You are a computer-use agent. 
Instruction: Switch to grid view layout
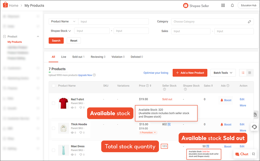[250, 73]
